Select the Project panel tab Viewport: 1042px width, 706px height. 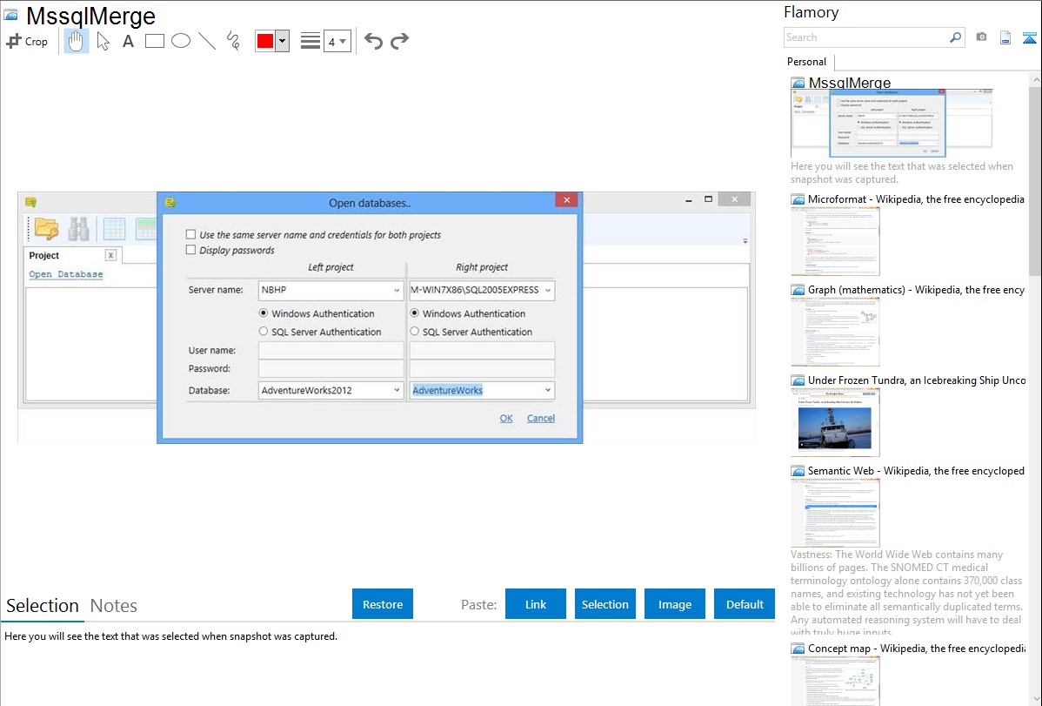[43, 256]
